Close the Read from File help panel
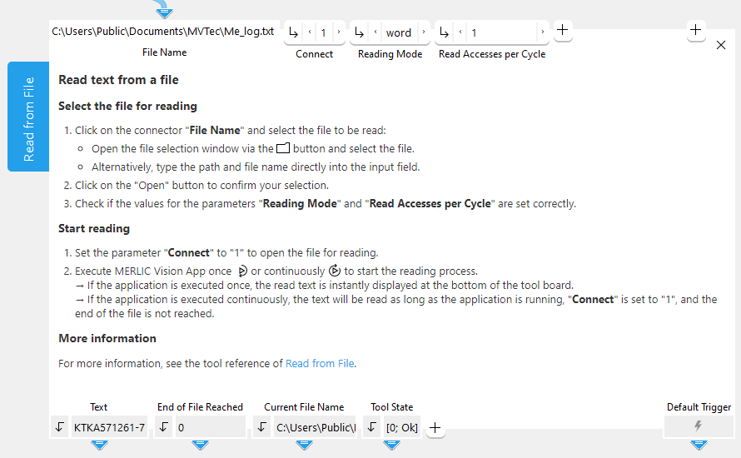741x458 pixels. click(721, 45)
